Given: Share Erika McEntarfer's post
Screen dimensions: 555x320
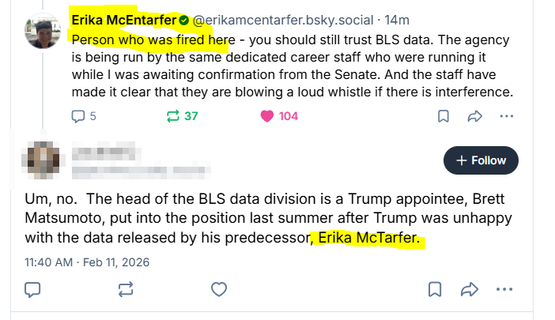Looking at the screenshot, I should tap(475, 116).
